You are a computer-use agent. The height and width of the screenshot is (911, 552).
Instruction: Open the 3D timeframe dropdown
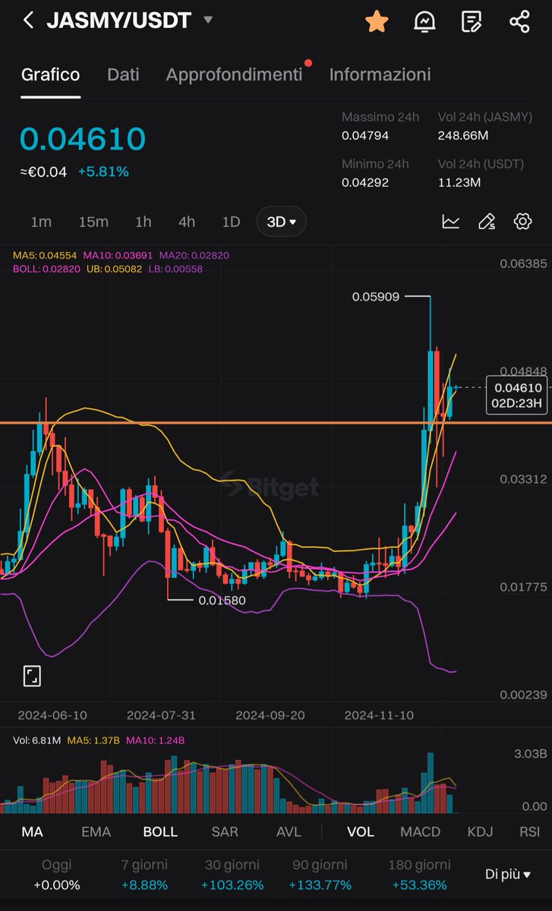pyautogui.click(x=282, y=222)
